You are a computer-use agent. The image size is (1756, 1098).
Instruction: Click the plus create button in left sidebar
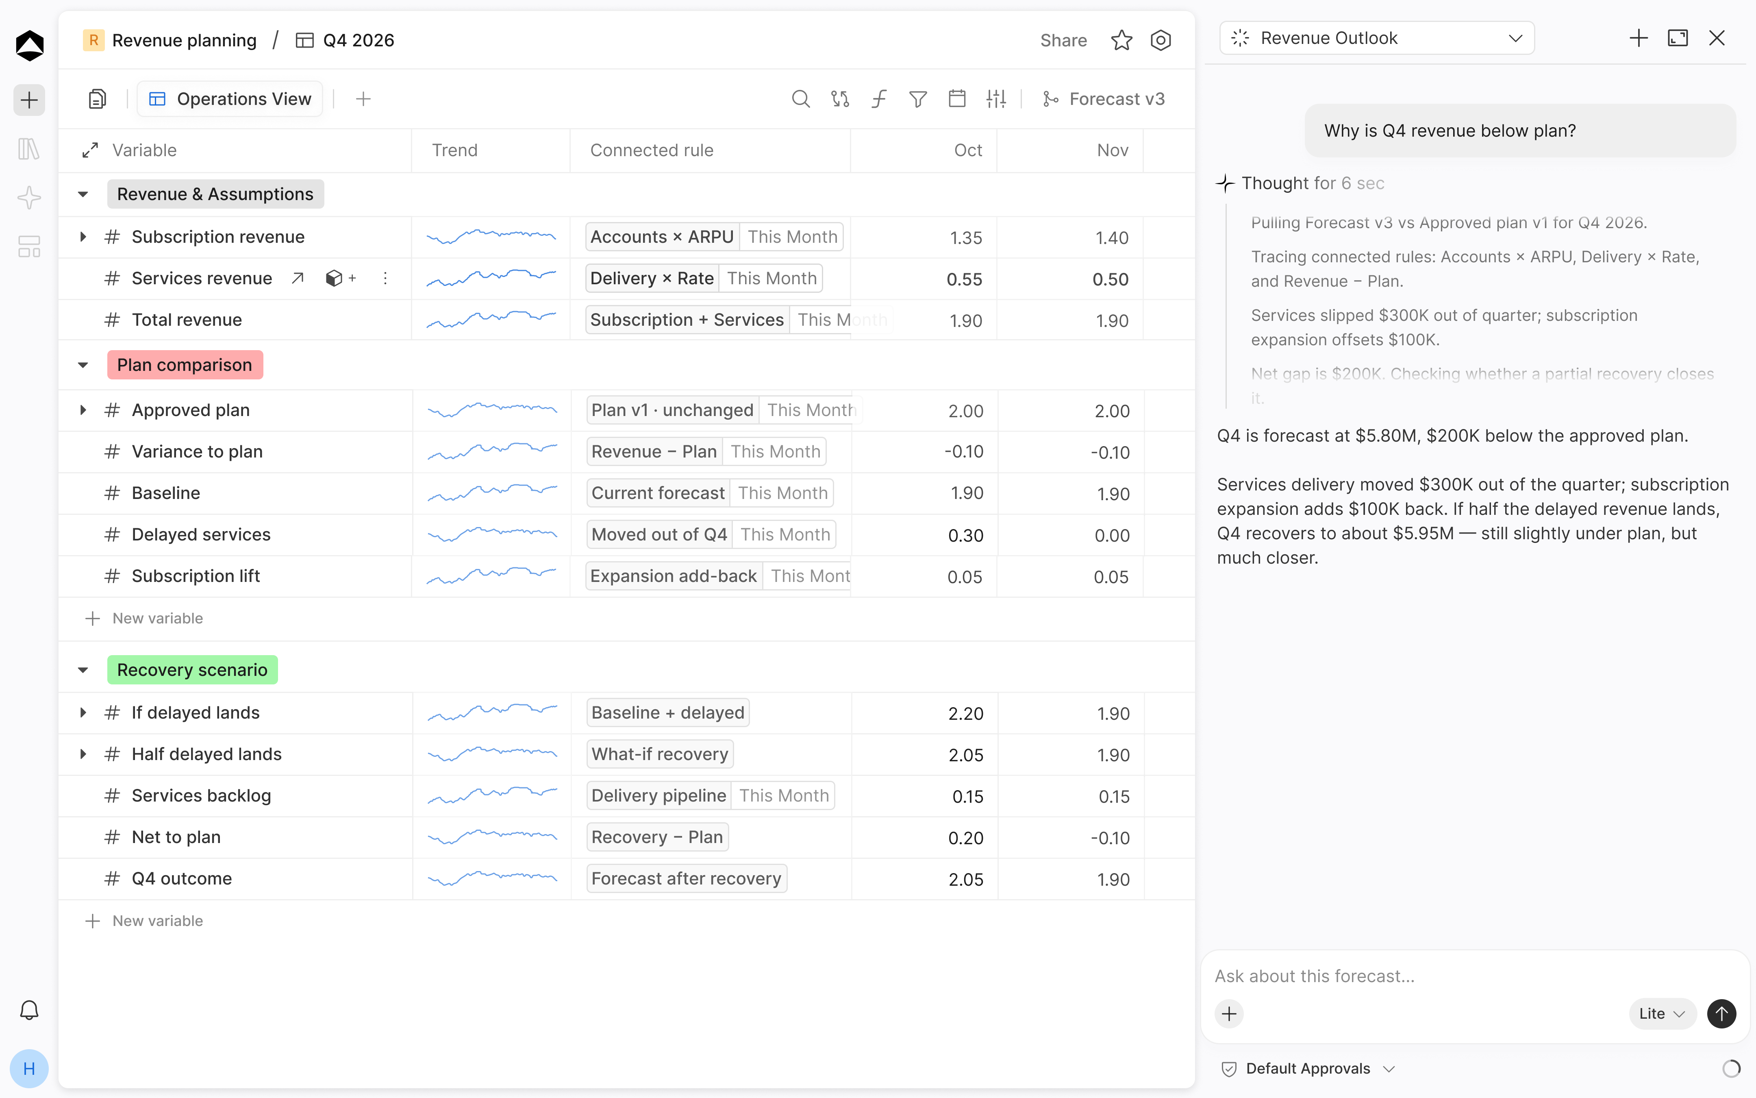coord(29,100)
